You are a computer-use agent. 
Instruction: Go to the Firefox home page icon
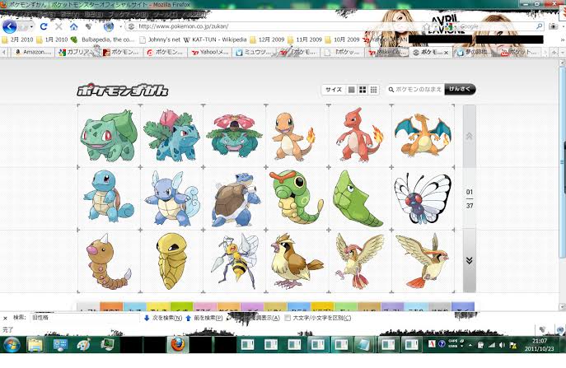73,26
